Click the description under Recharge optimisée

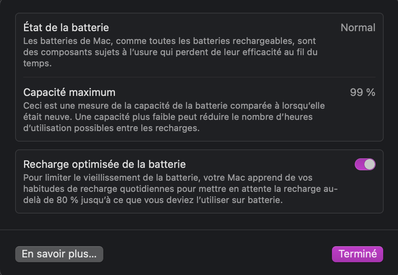(180, 189)
